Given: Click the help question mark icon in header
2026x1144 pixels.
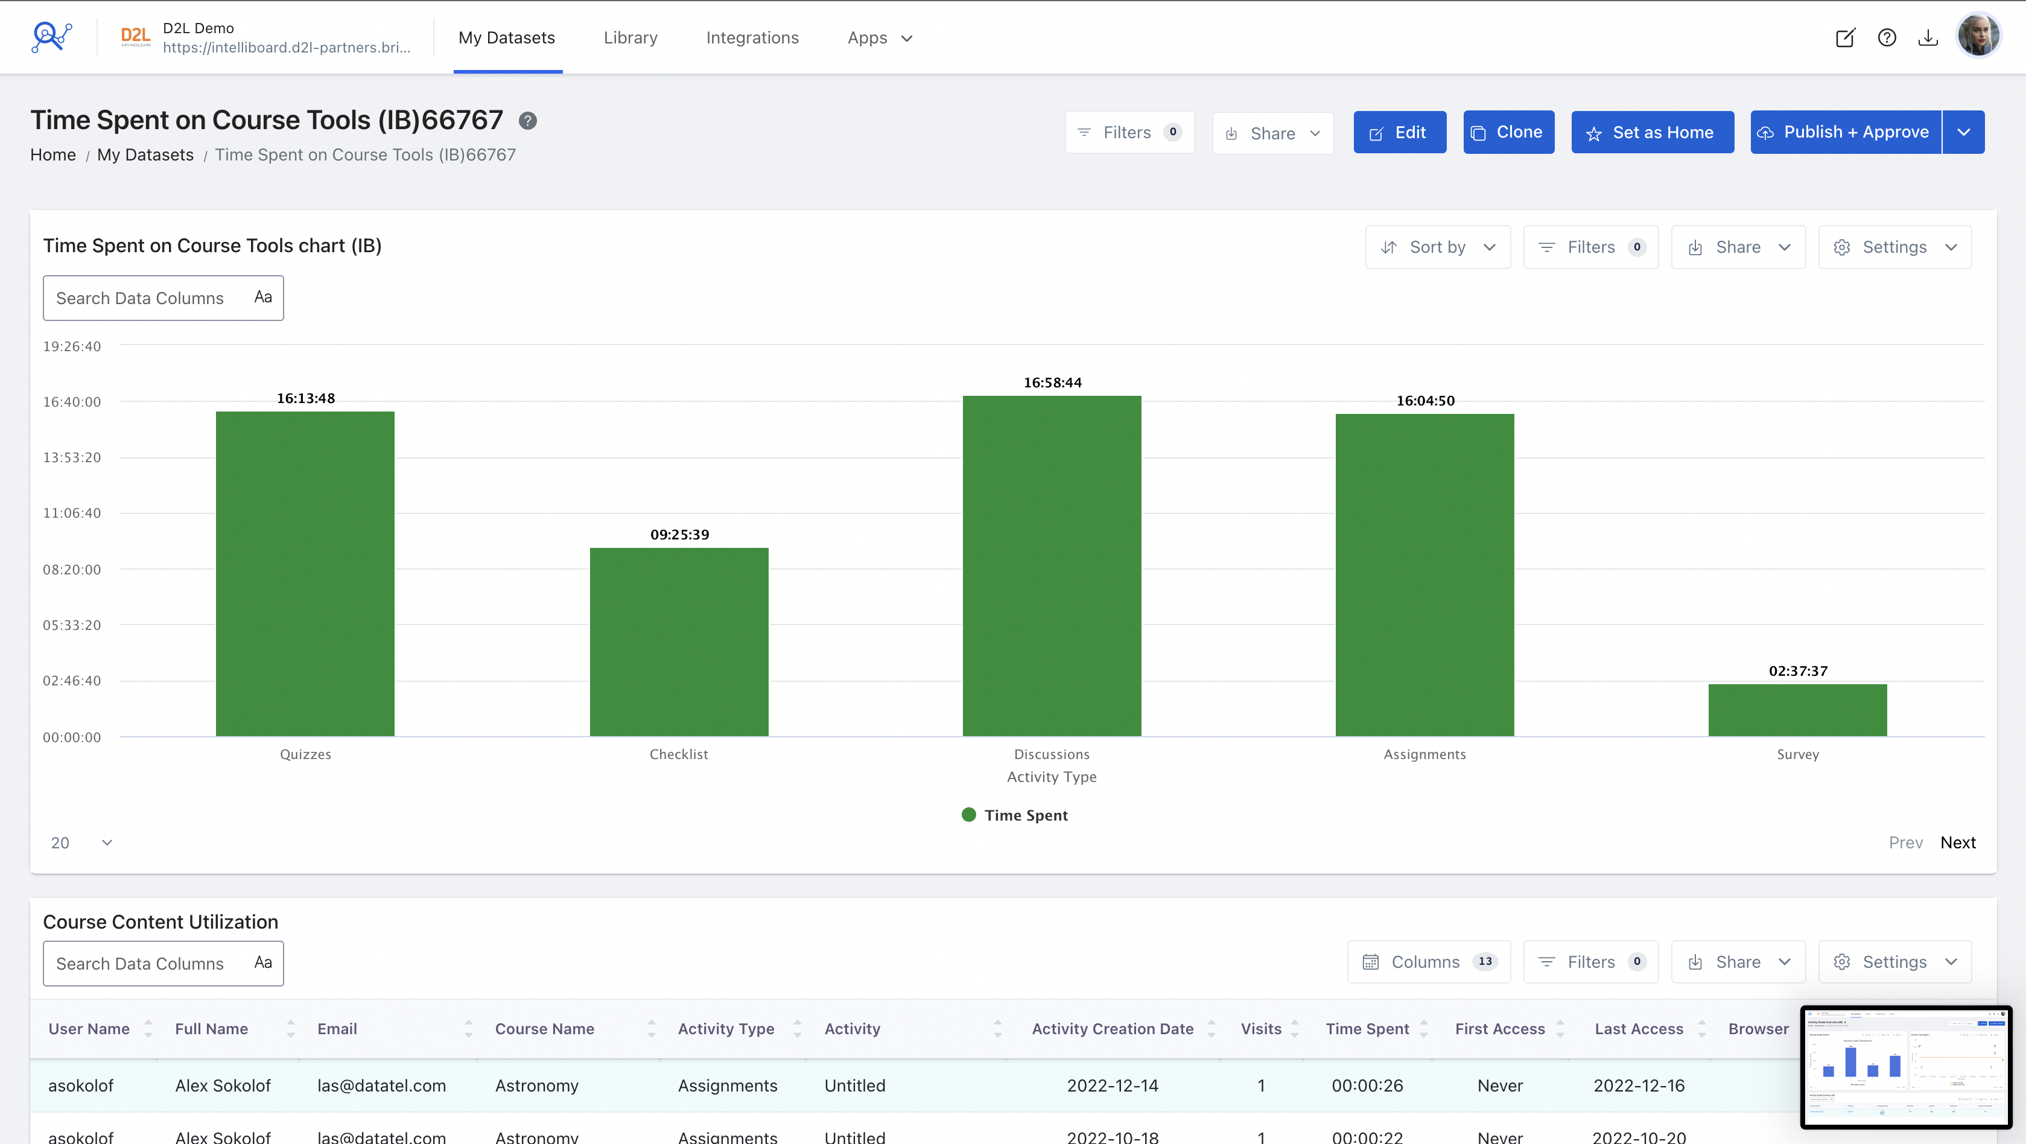Looking at the screenshot, I should [1887, 38].
